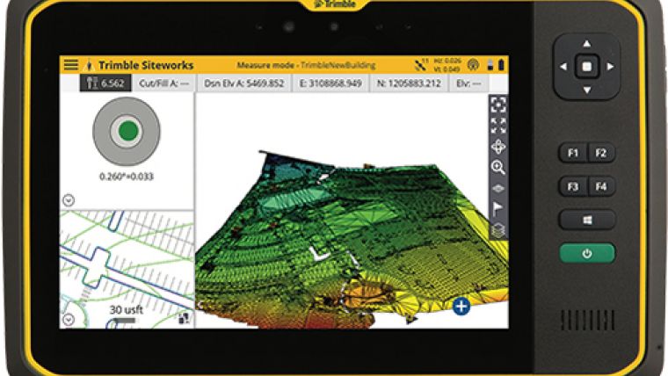Select the flag point tool
The image size is (668, 376).
click(497, 209)
